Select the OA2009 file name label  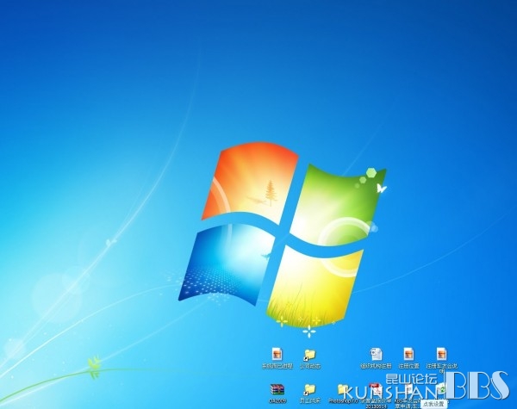277,400
